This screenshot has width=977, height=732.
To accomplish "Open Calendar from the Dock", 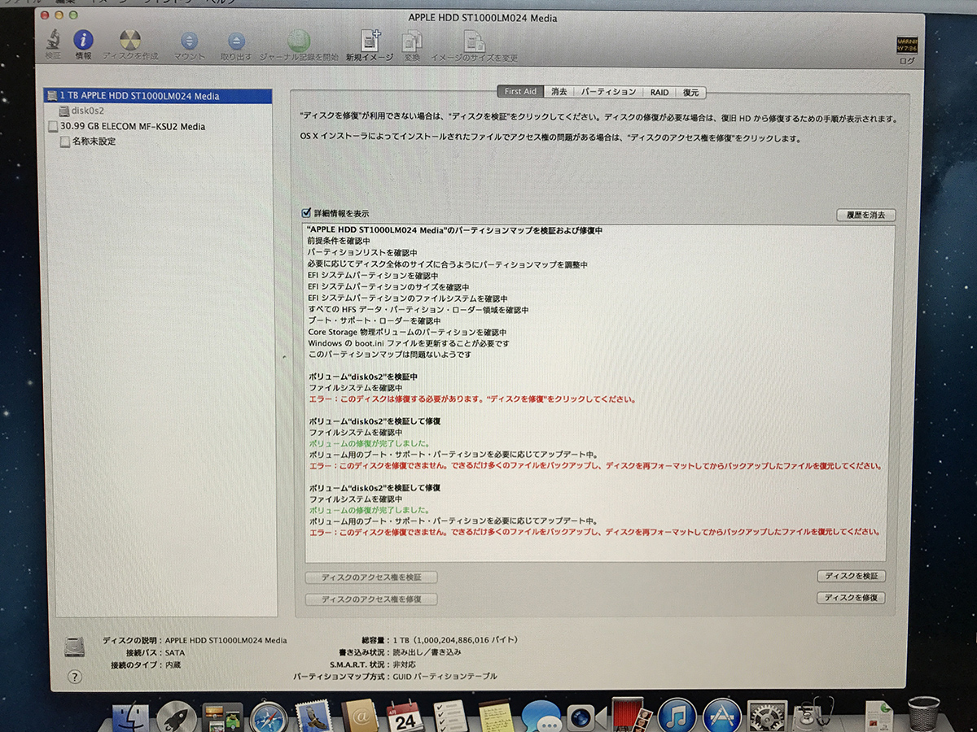I will [x=404, y=717].
